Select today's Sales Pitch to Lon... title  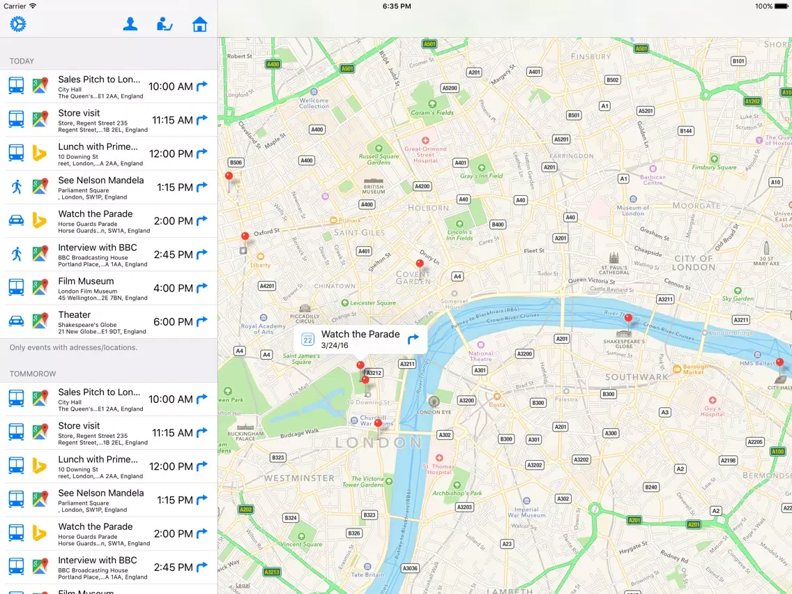[99, 79]
